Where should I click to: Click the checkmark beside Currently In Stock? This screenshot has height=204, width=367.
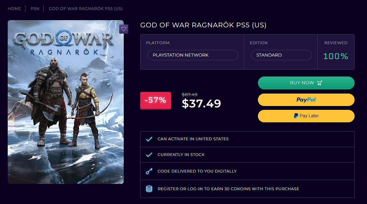149,155
